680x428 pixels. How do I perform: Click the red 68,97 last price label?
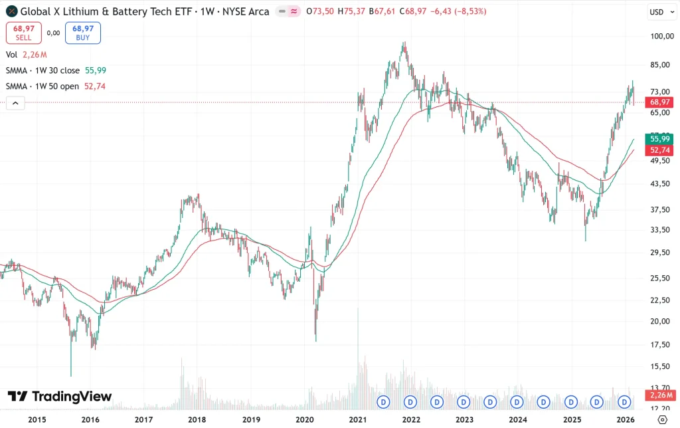(x=659, y=102)
